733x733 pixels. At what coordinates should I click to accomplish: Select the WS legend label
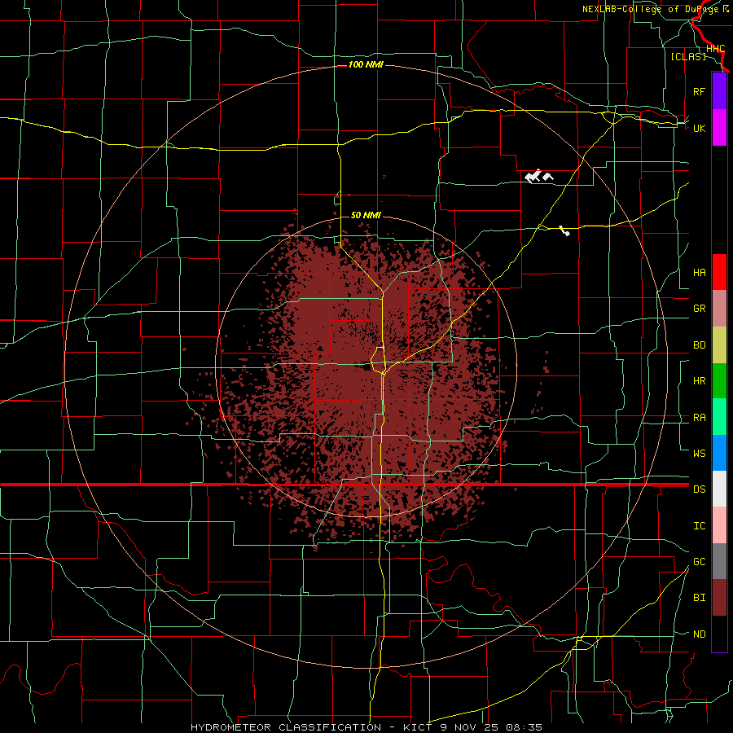click(x=699, y=454)
